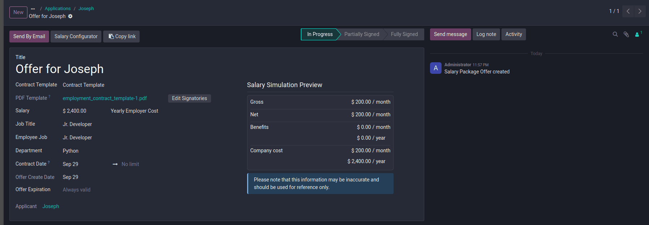
Task: Click New record button
Action: pyautogui.click(x=18, y=12)
